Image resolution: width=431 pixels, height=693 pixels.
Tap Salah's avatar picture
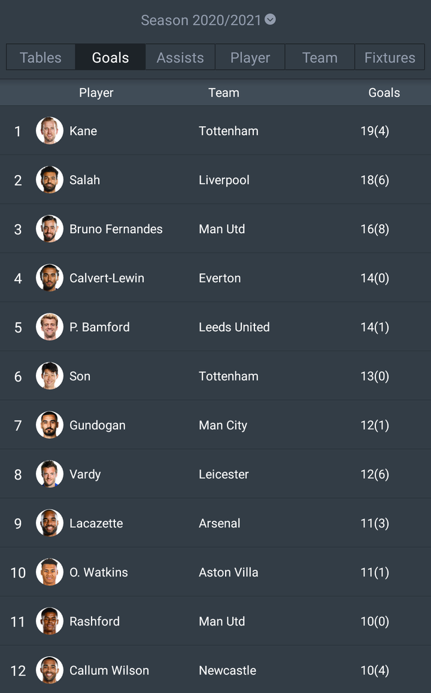[50, 179]
